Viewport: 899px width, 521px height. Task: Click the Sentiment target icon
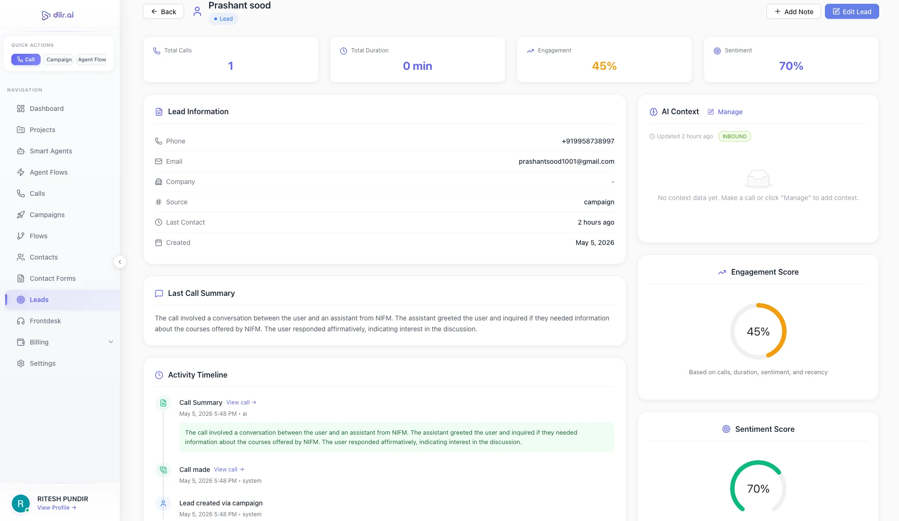point(717,50)
